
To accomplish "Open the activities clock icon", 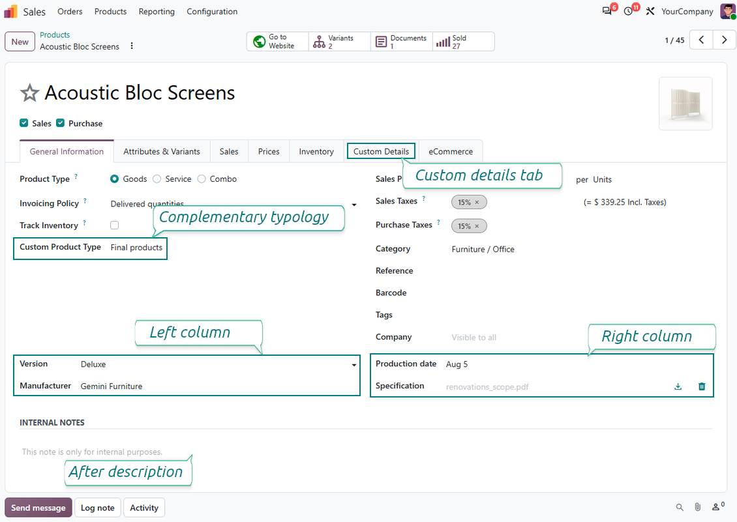I will pos(629,11).
